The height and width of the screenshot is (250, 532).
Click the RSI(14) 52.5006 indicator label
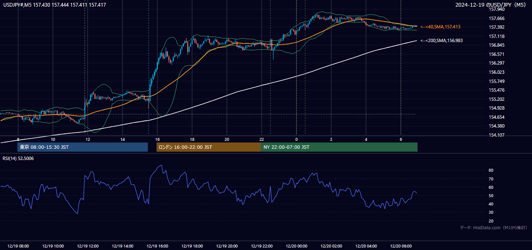[x=18, y=158]
